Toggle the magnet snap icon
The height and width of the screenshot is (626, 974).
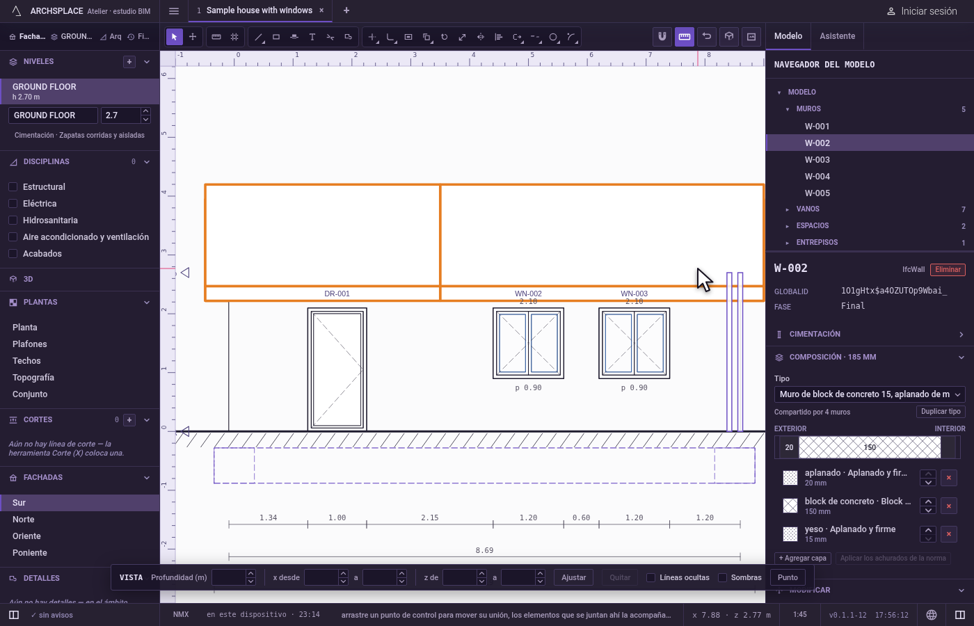(x=662, y=37)
